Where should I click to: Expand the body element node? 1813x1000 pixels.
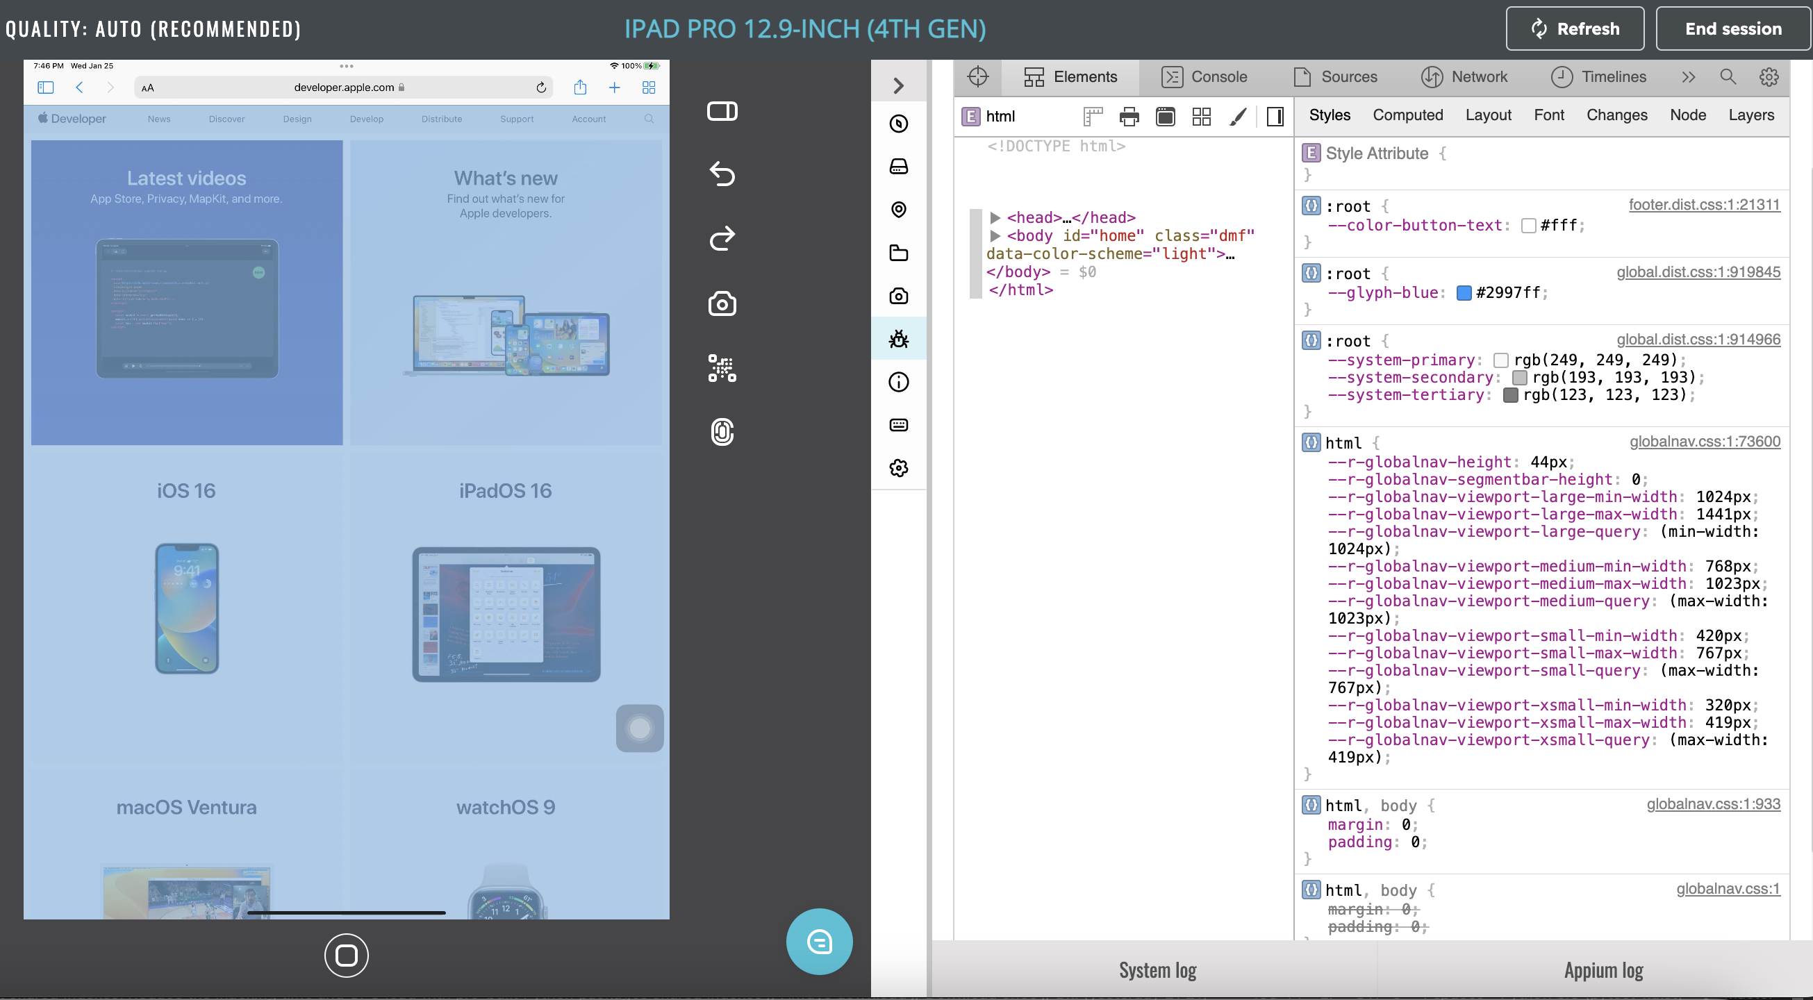click(x=994, y=235)
